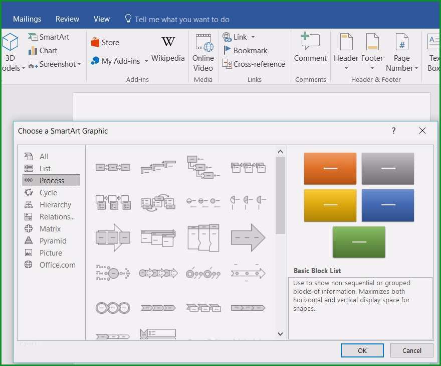Open 3D Models dropdown arrow
Viewport: 441px width, 366px height.
coord(24,68)
